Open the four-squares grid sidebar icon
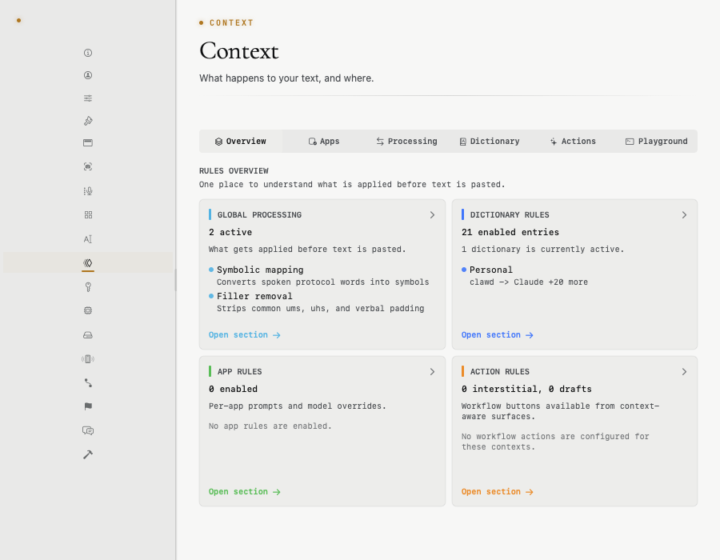 coord(88,215)
